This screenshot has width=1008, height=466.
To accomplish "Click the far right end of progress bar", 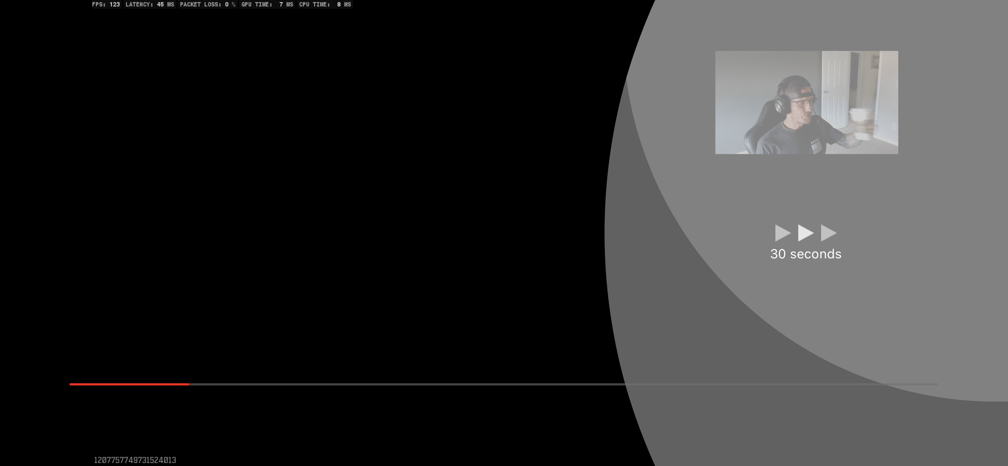I will pos(937,384).
